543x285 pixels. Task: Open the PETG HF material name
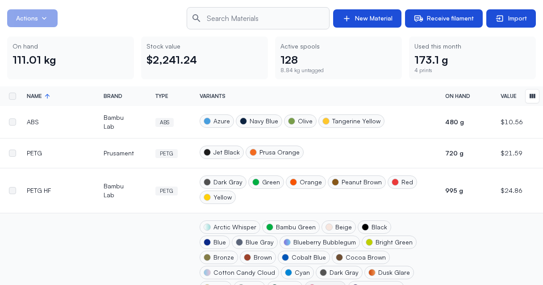(39, 191)
